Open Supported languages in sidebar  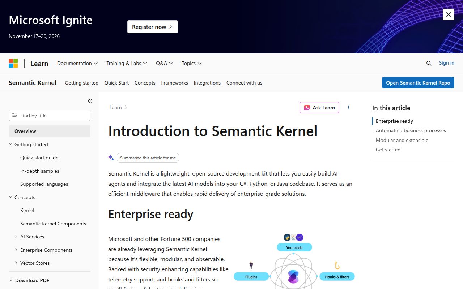coord(44,184)
